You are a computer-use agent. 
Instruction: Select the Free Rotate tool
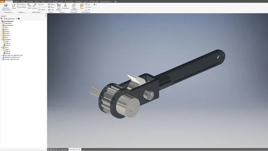(22, 7)
